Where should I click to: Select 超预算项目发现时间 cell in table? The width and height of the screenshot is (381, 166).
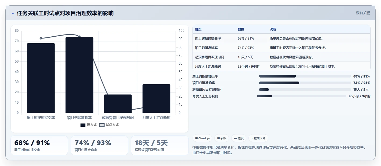pyautogui.click(x=210, y=57)
